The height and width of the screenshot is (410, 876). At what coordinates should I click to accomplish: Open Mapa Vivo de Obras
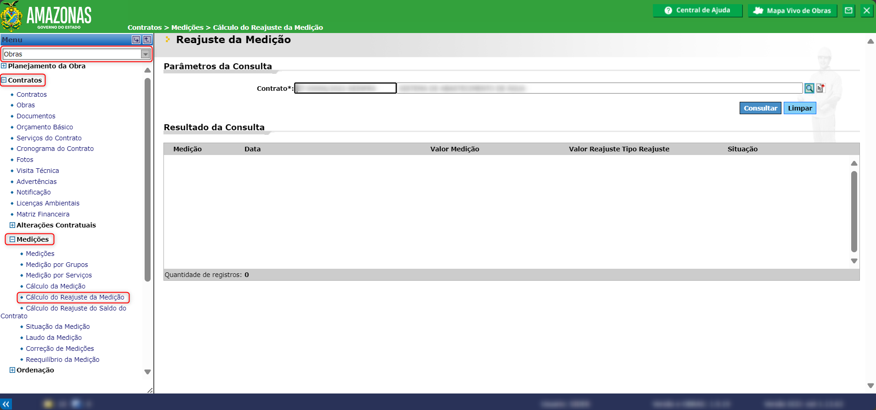[x=792, y=11]
